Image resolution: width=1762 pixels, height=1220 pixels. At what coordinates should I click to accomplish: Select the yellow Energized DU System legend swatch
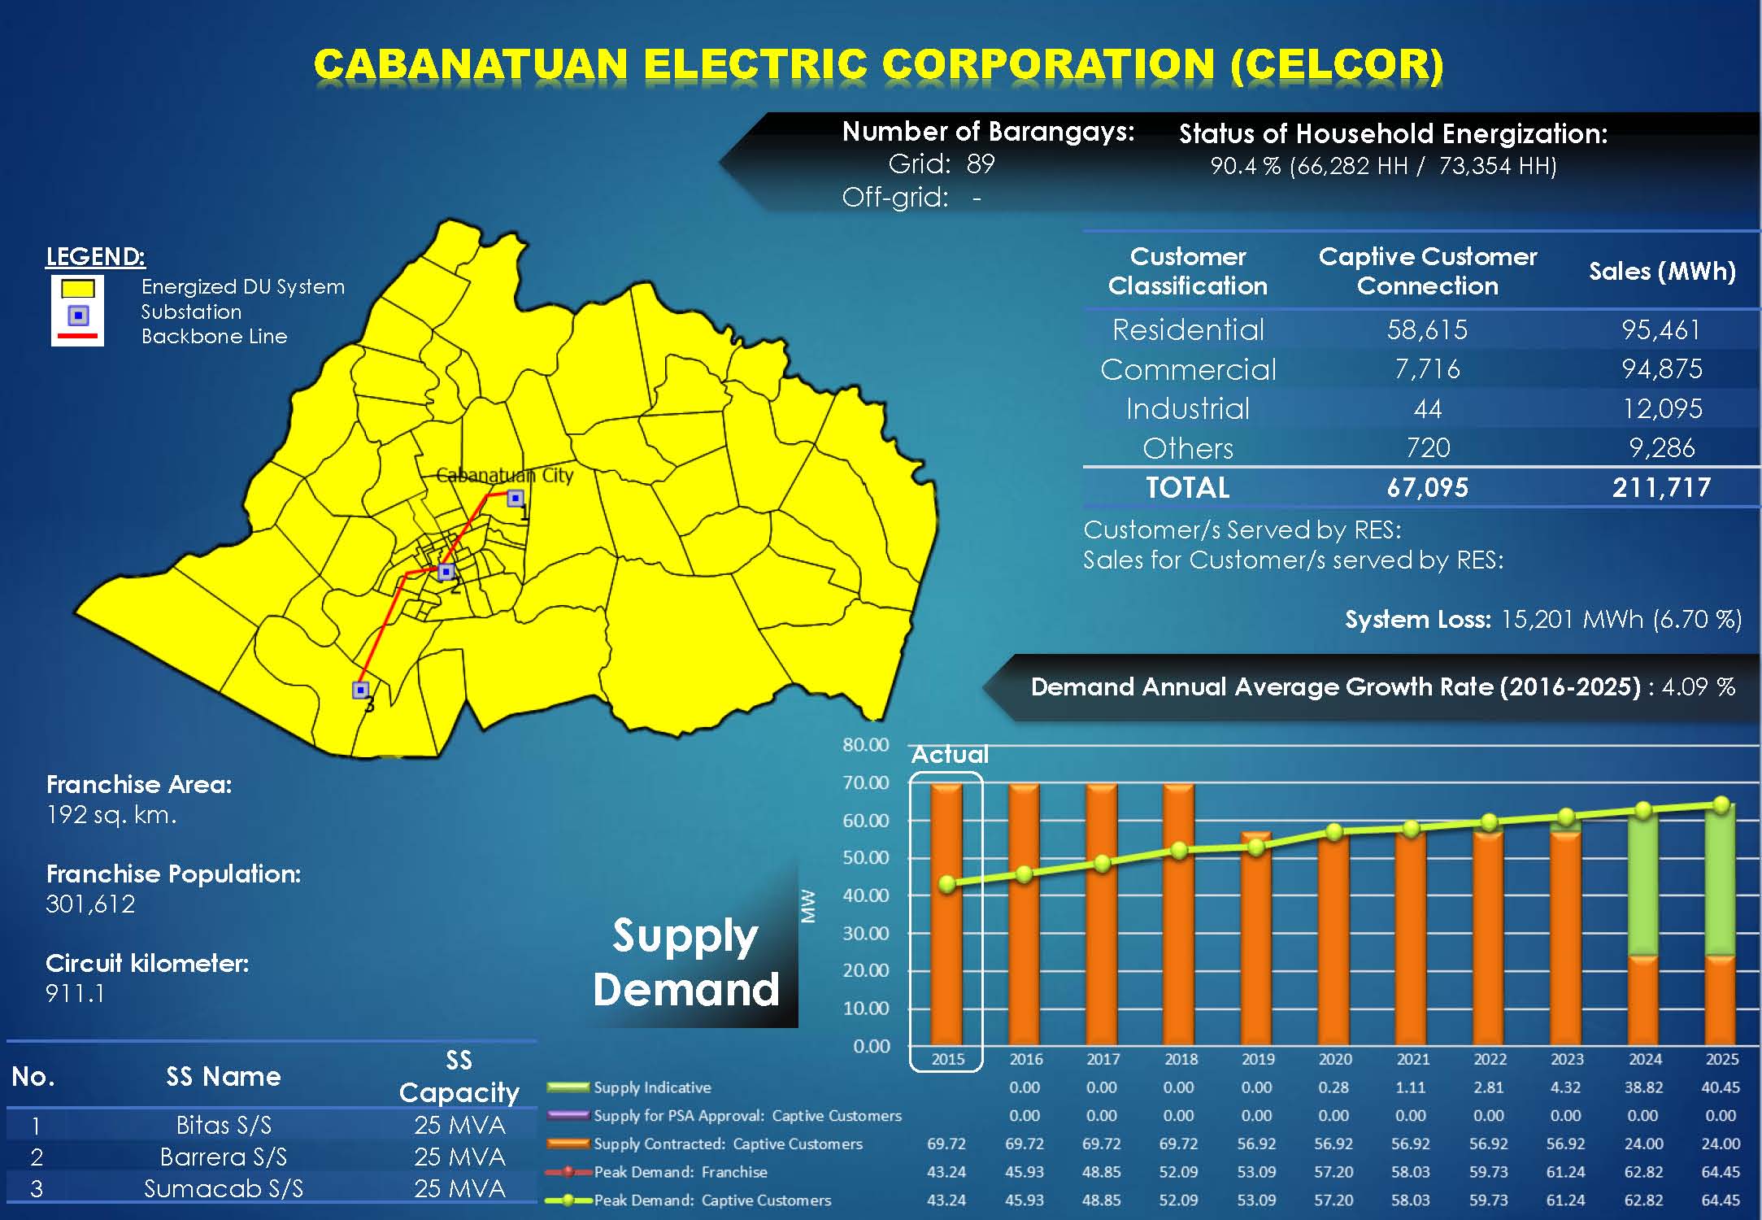77,288
